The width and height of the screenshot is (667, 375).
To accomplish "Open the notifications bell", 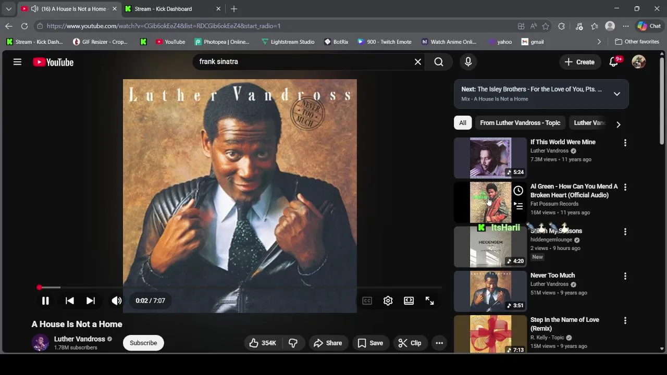I will pos(614,62).
